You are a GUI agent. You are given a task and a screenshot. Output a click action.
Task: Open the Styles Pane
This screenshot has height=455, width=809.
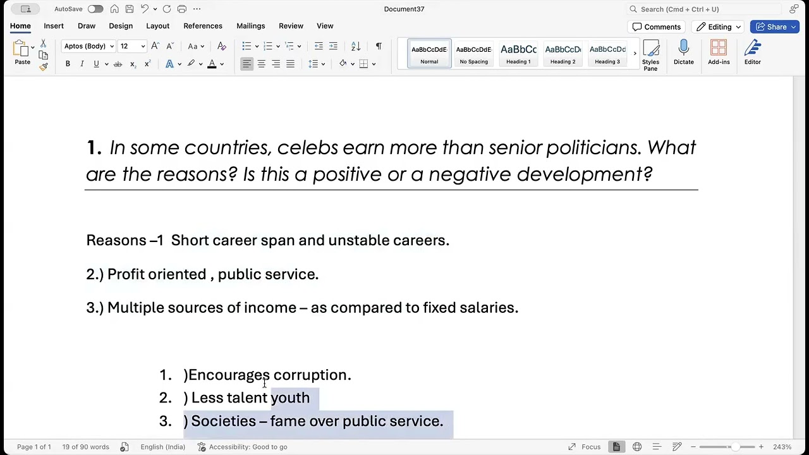tap(650, 55)
